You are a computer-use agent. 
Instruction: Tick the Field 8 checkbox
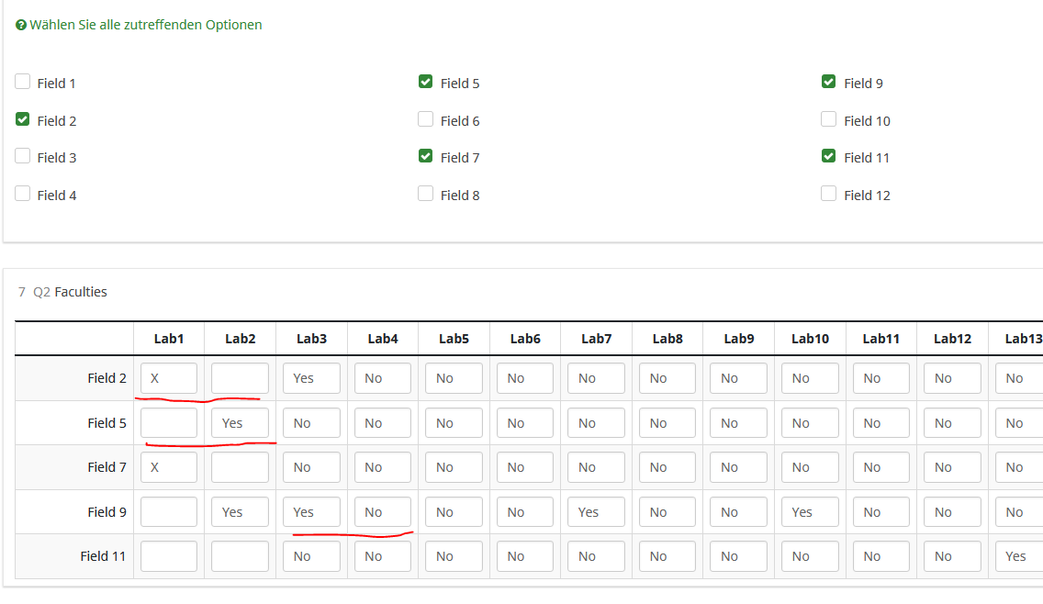(425, 194)
